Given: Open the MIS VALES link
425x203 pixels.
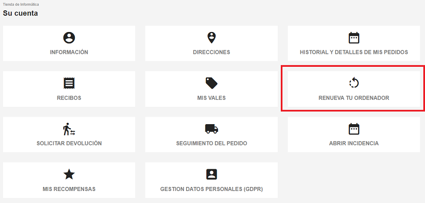Looking at the screenshot, I should (211, 98).
